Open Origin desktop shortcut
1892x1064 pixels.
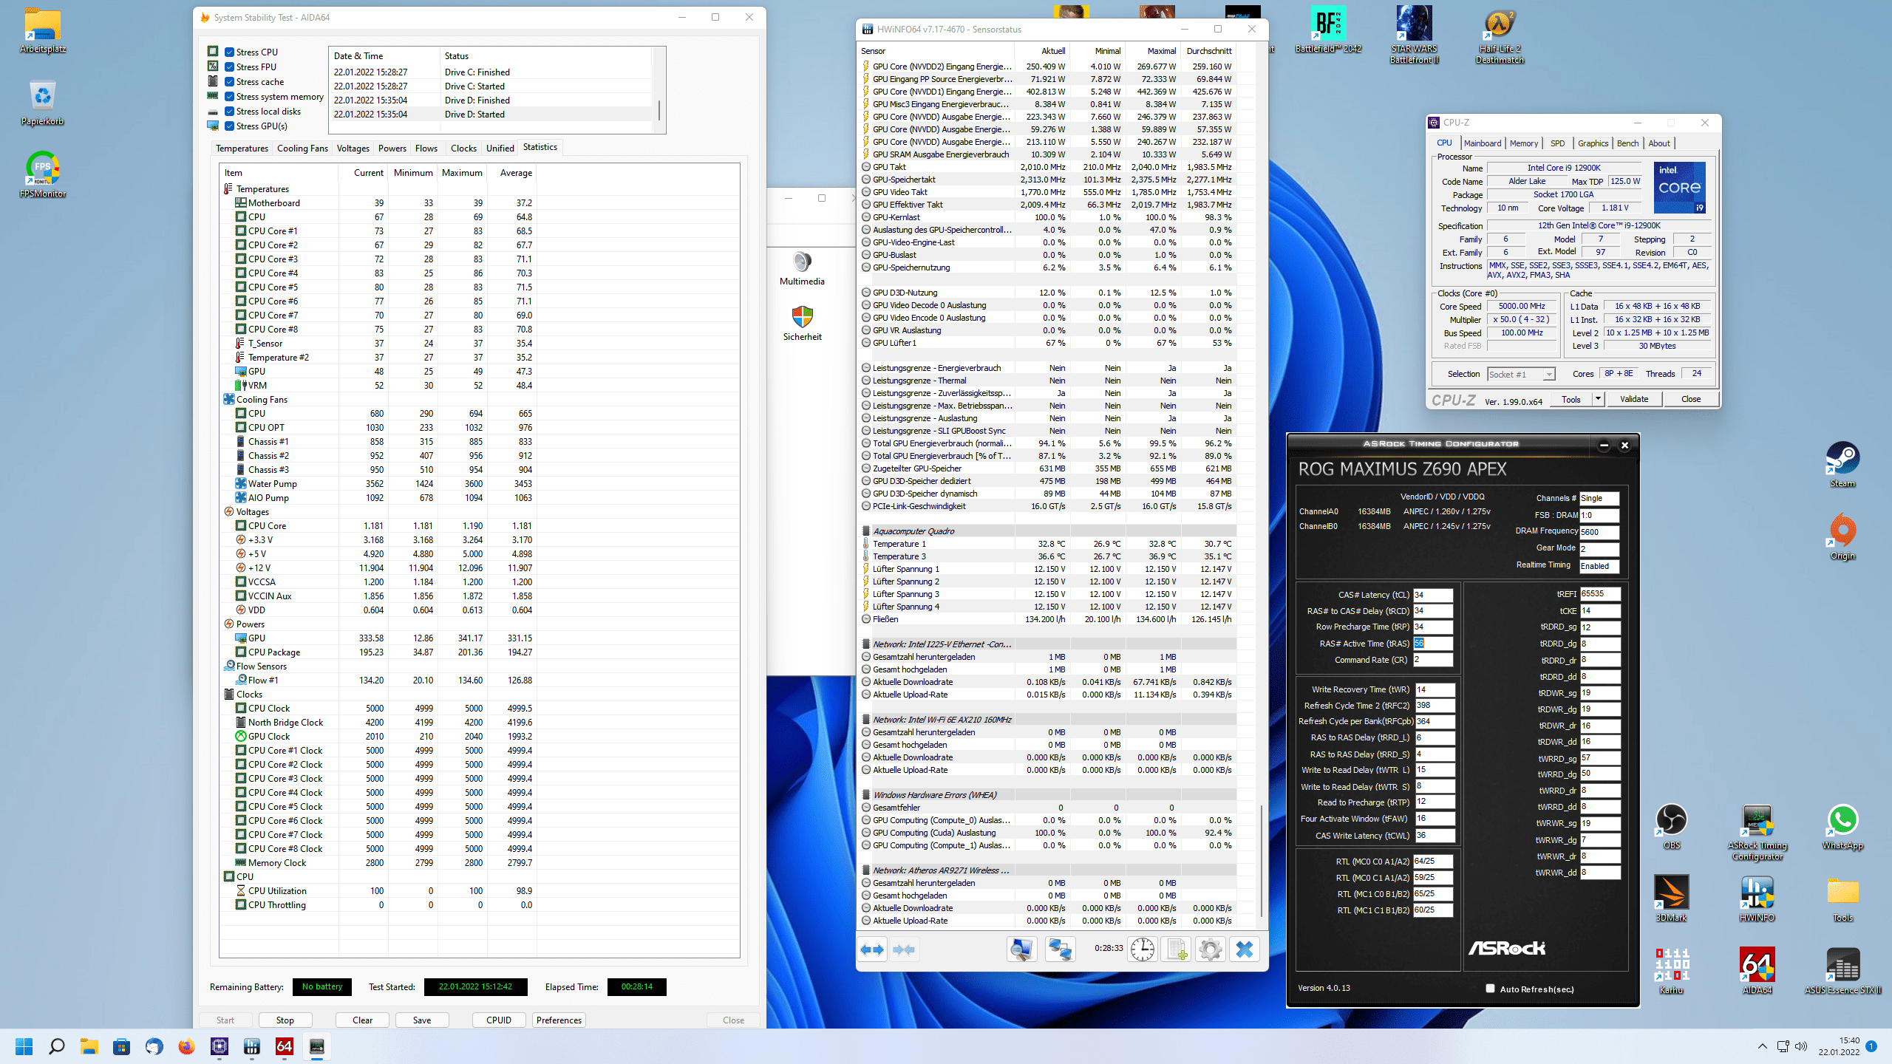[x=1842, y=538]
